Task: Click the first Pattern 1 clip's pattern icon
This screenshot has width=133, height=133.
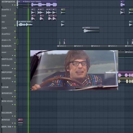Action: [x=75, y=46]
